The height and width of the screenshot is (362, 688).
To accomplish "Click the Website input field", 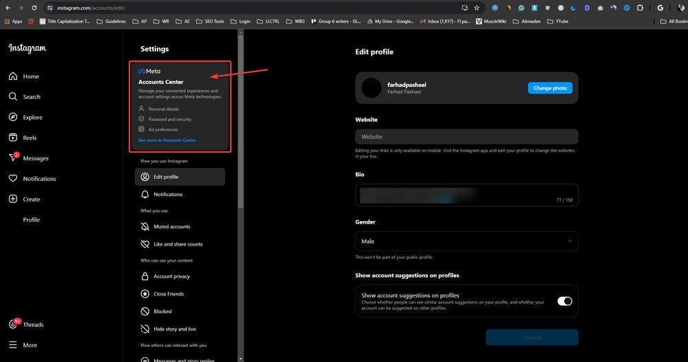I will click(x=466, y=136).
